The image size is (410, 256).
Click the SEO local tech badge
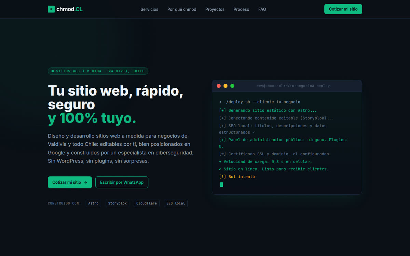click(176, 203)
